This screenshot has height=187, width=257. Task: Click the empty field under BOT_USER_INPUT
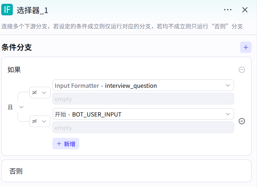tap(143, 128)
